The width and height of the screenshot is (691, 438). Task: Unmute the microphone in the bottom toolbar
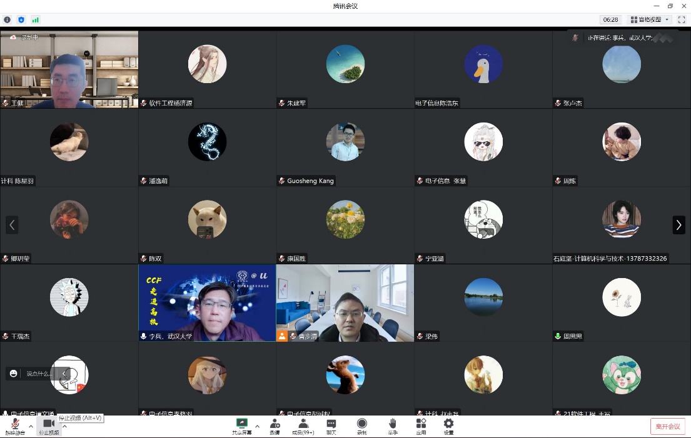[x=14, y=425]
